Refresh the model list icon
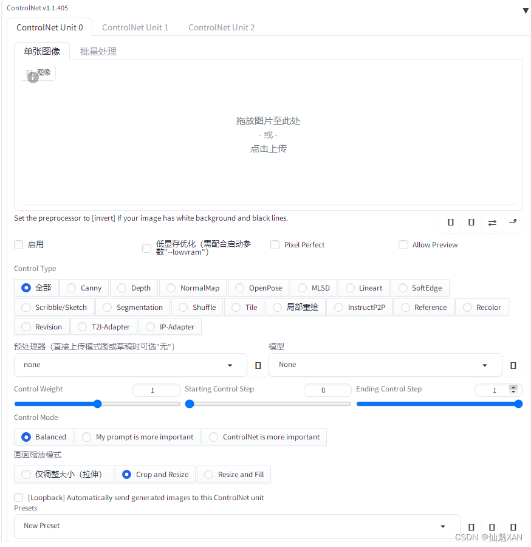The height and width of the screenshot is (547, 531). [x=513, y=365]
